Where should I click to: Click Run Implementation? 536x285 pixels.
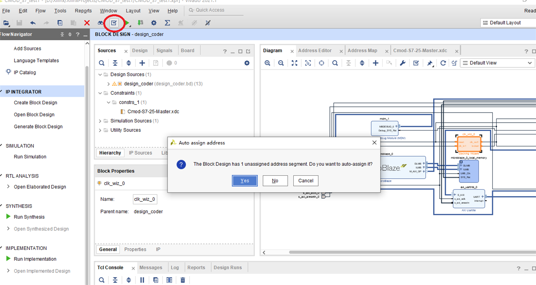point(35,259)
